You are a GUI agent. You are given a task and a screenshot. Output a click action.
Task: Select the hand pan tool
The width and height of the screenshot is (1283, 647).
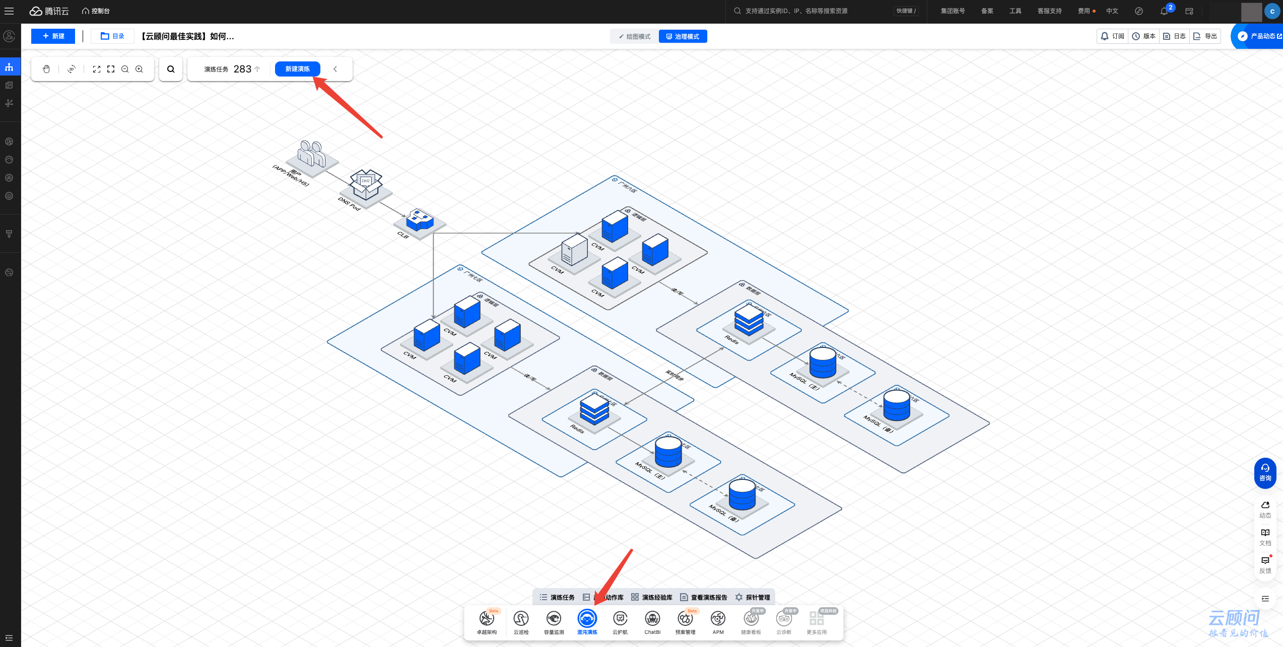click(46, 69)
